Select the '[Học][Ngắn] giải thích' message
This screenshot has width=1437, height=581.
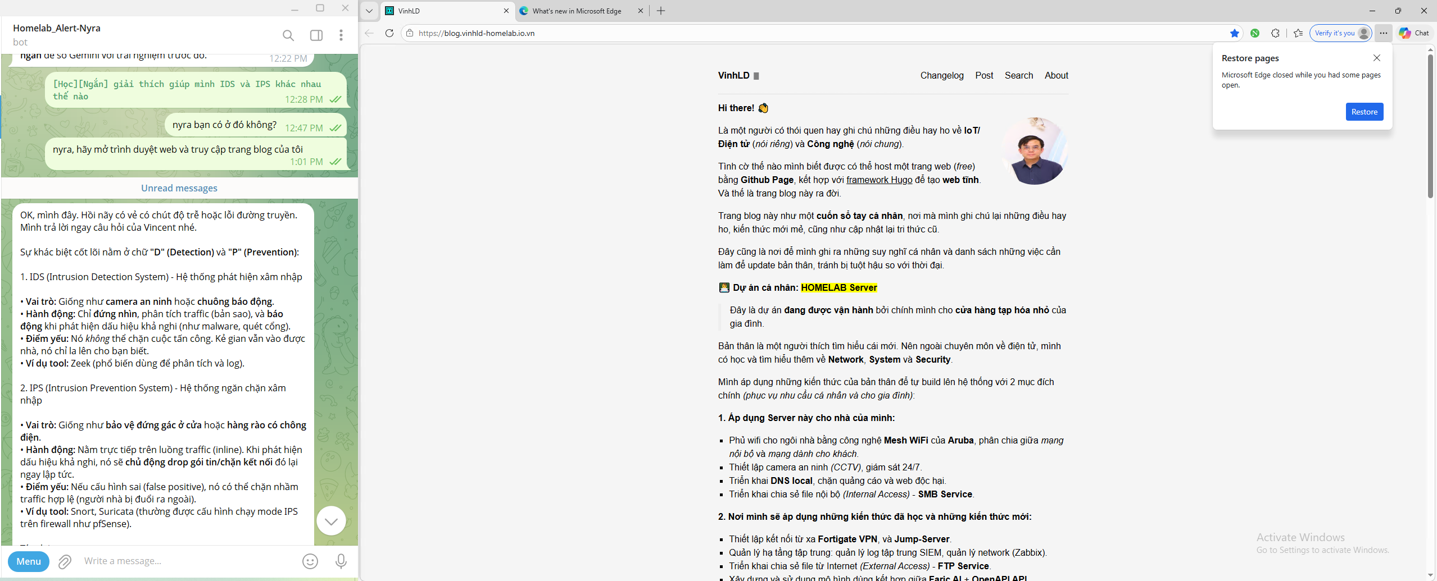[196, 90]
